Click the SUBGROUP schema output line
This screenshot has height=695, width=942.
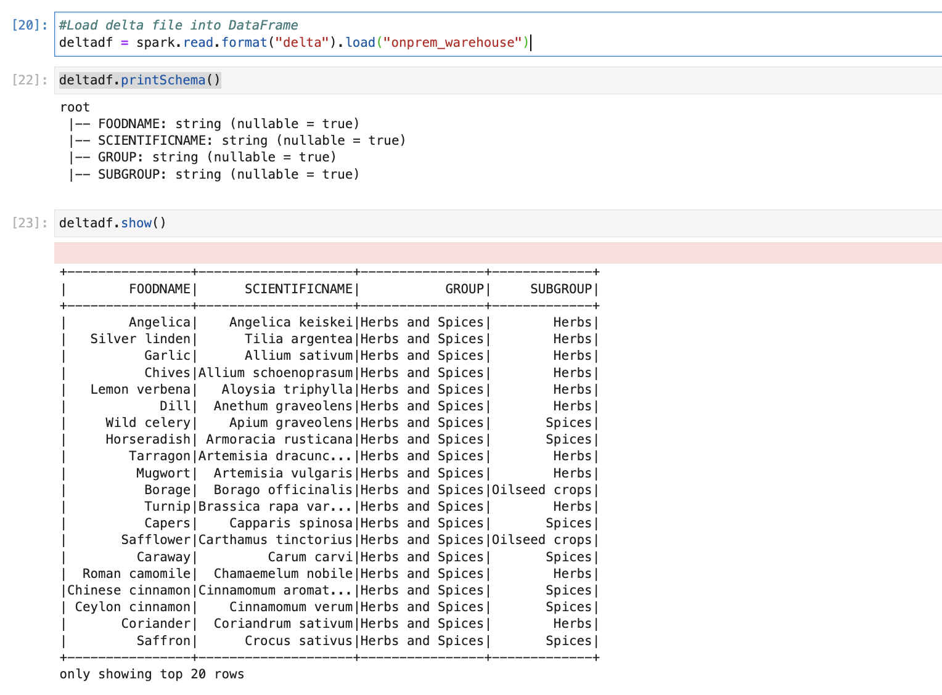(x=228, y=174)
